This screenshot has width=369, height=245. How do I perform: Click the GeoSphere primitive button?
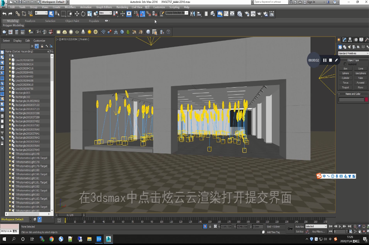[x=361, y=73]
